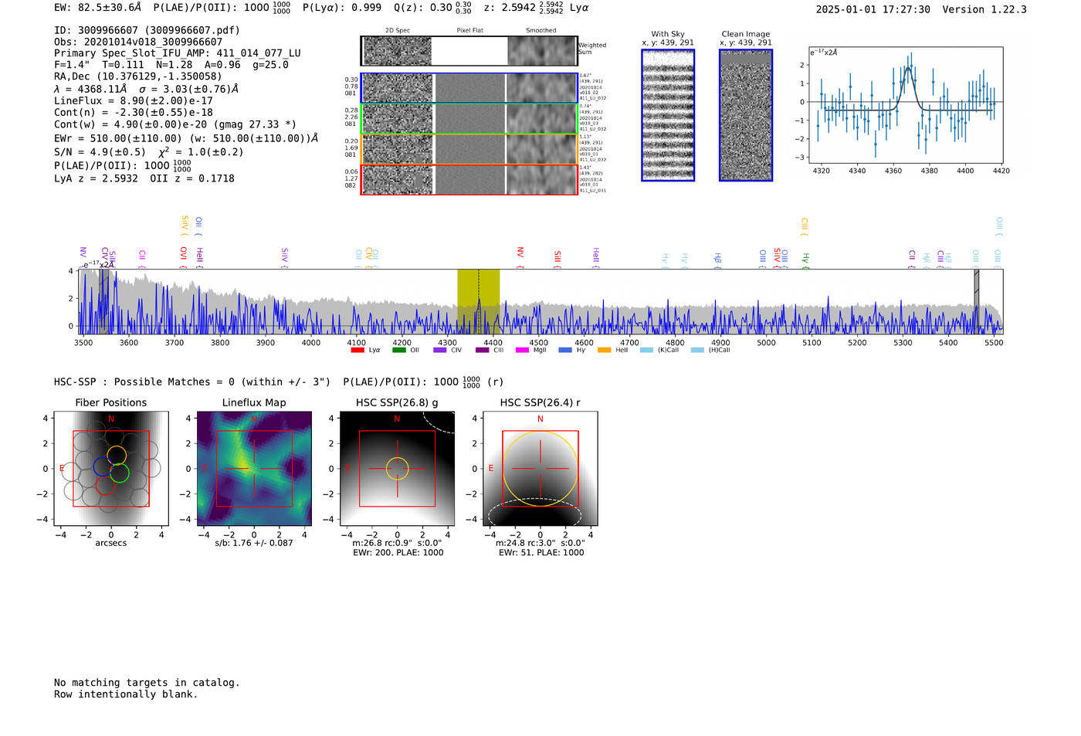Image resolution: width=1081 pixels, height=736 pixels.
Task: Click the λ = 4368.11Å wavelength line
Action: pos(146,89)
